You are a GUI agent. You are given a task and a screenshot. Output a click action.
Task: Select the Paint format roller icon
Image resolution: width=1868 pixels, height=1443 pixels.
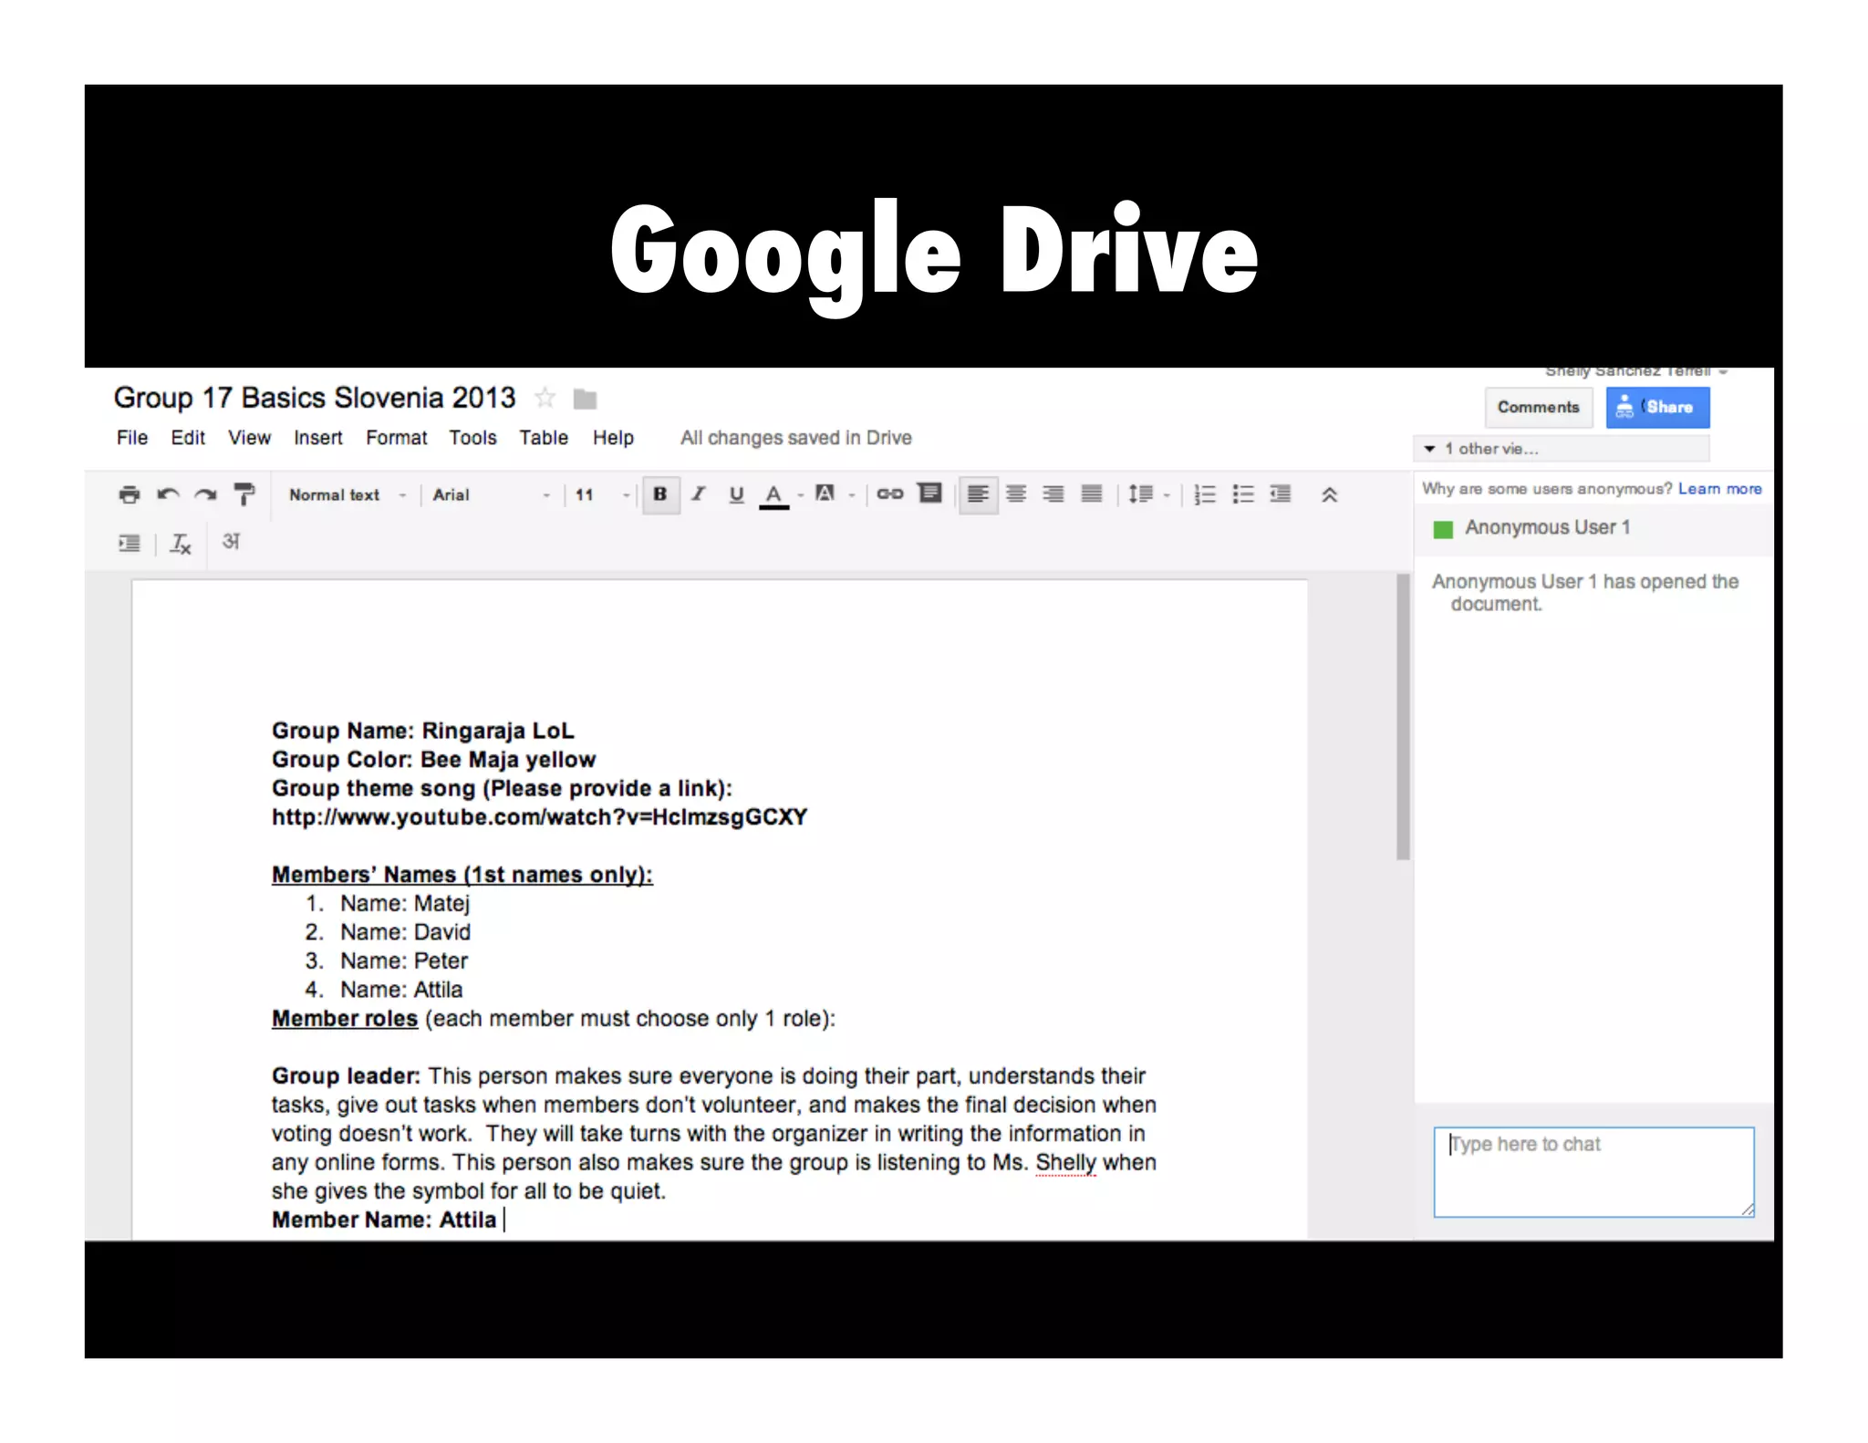(244, 494)
